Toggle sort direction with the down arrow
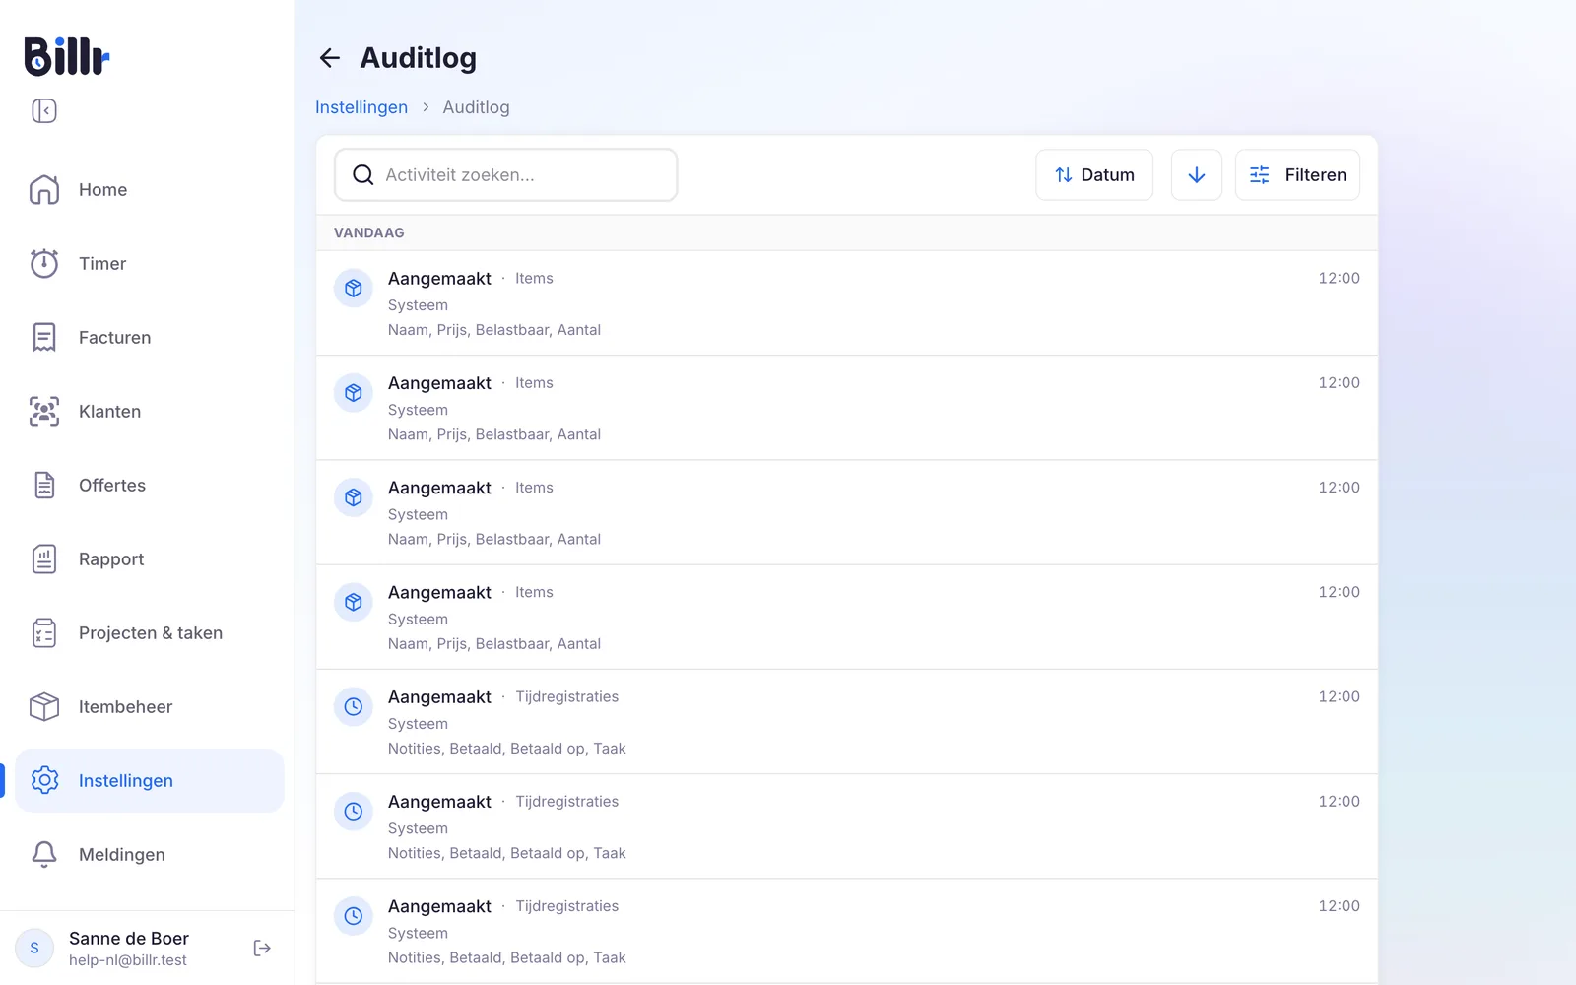The width and height of the screenshot is (1576, 985). (1197, 175)
